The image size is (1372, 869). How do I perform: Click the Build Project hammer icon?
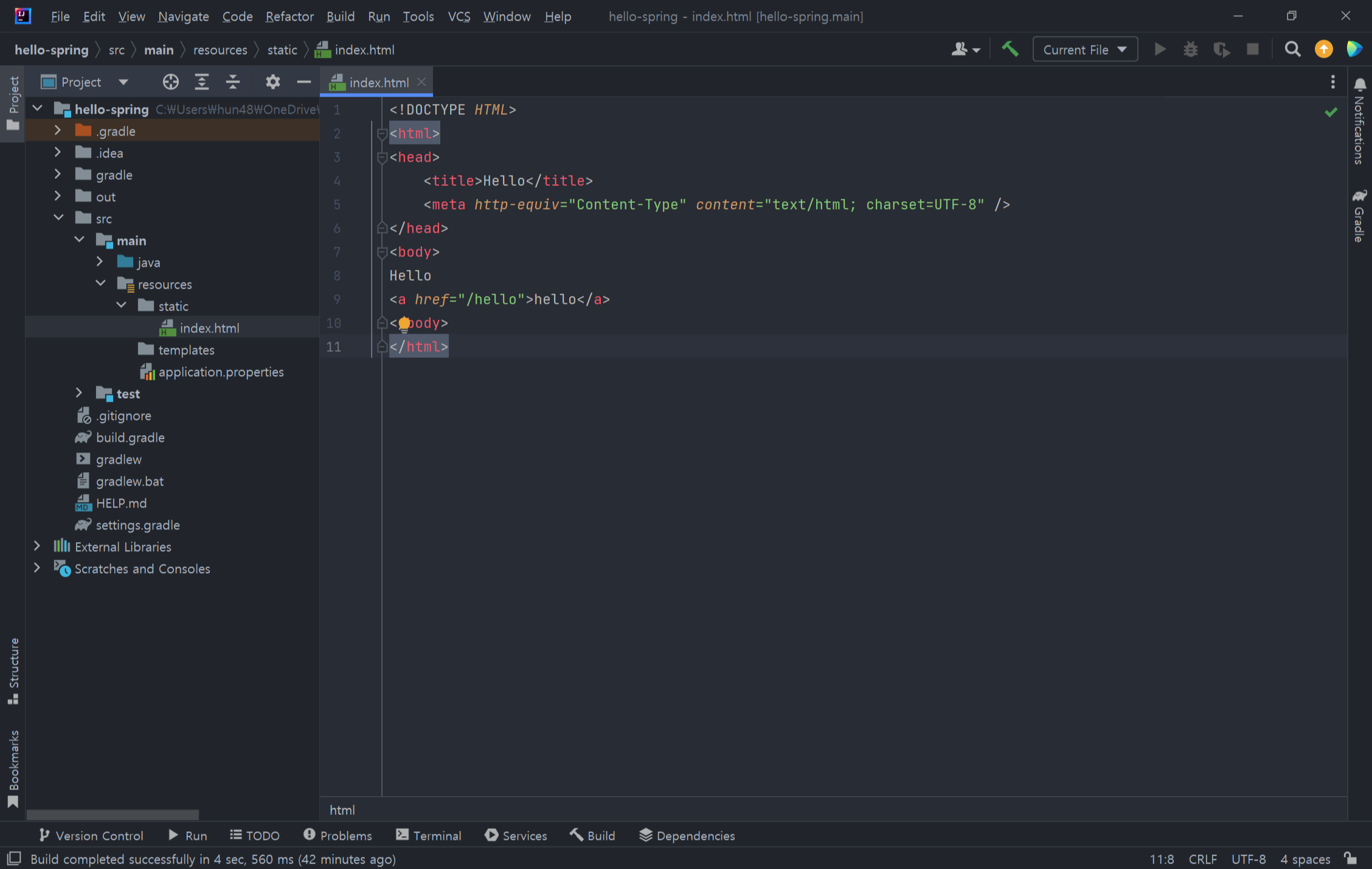click(1010, 49)
